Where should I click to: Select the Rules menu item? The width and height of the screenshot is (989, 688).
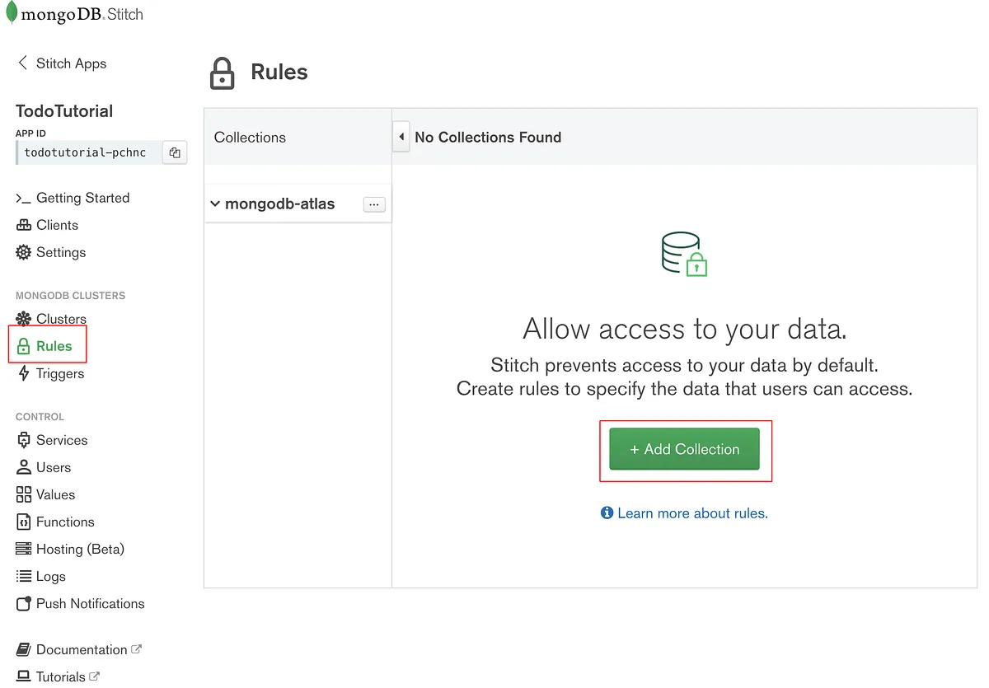(54, 346)
